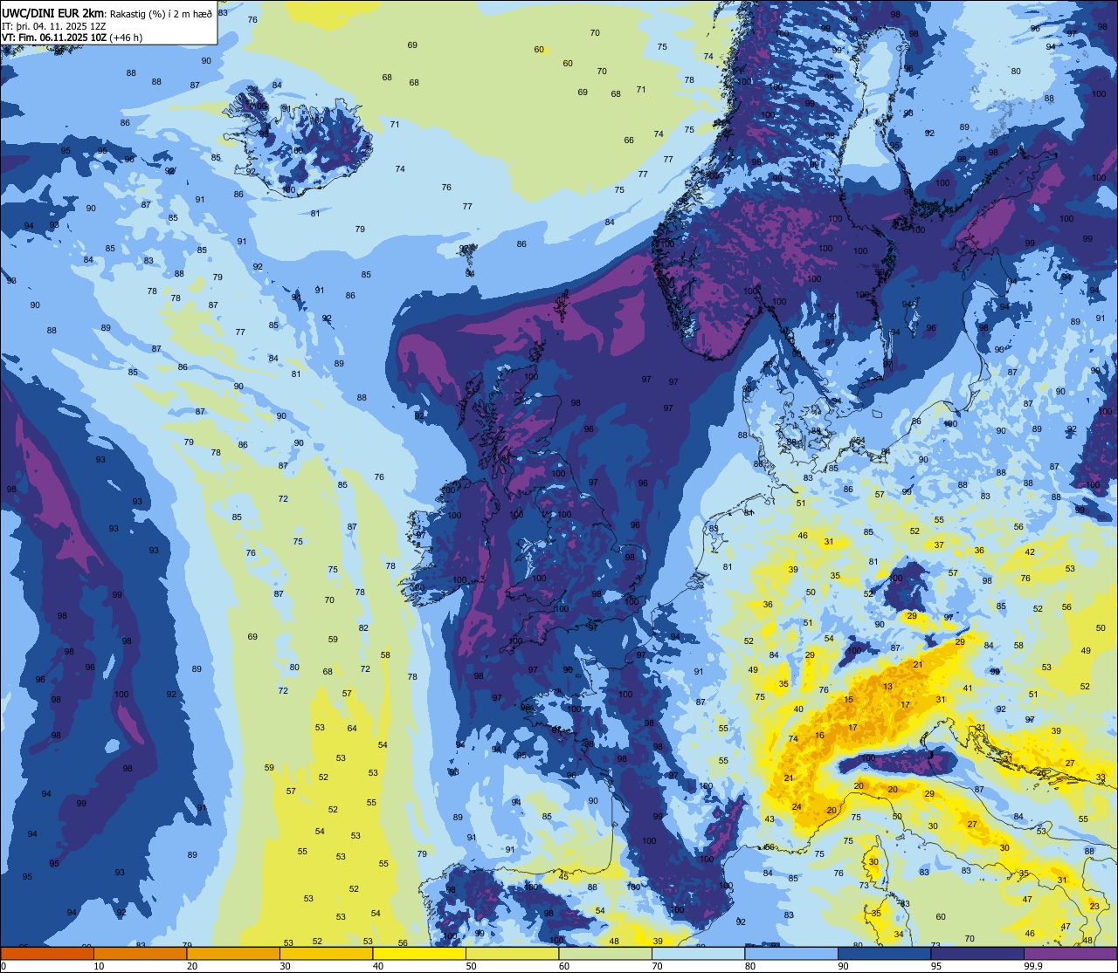Select the 10–20 orange legend color band
This screenshot has height=973, width=1118.
pos(140,953)
